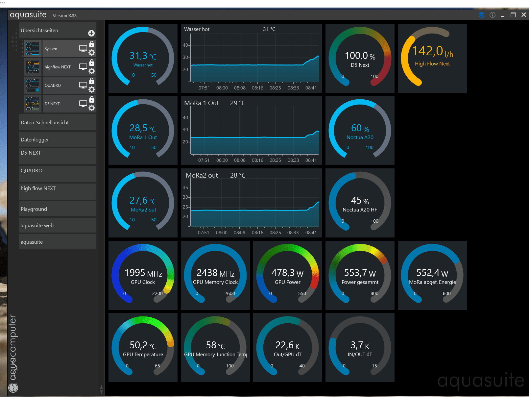Click the System page lock icon
529x397 pixels.
[x=92, y=44]
